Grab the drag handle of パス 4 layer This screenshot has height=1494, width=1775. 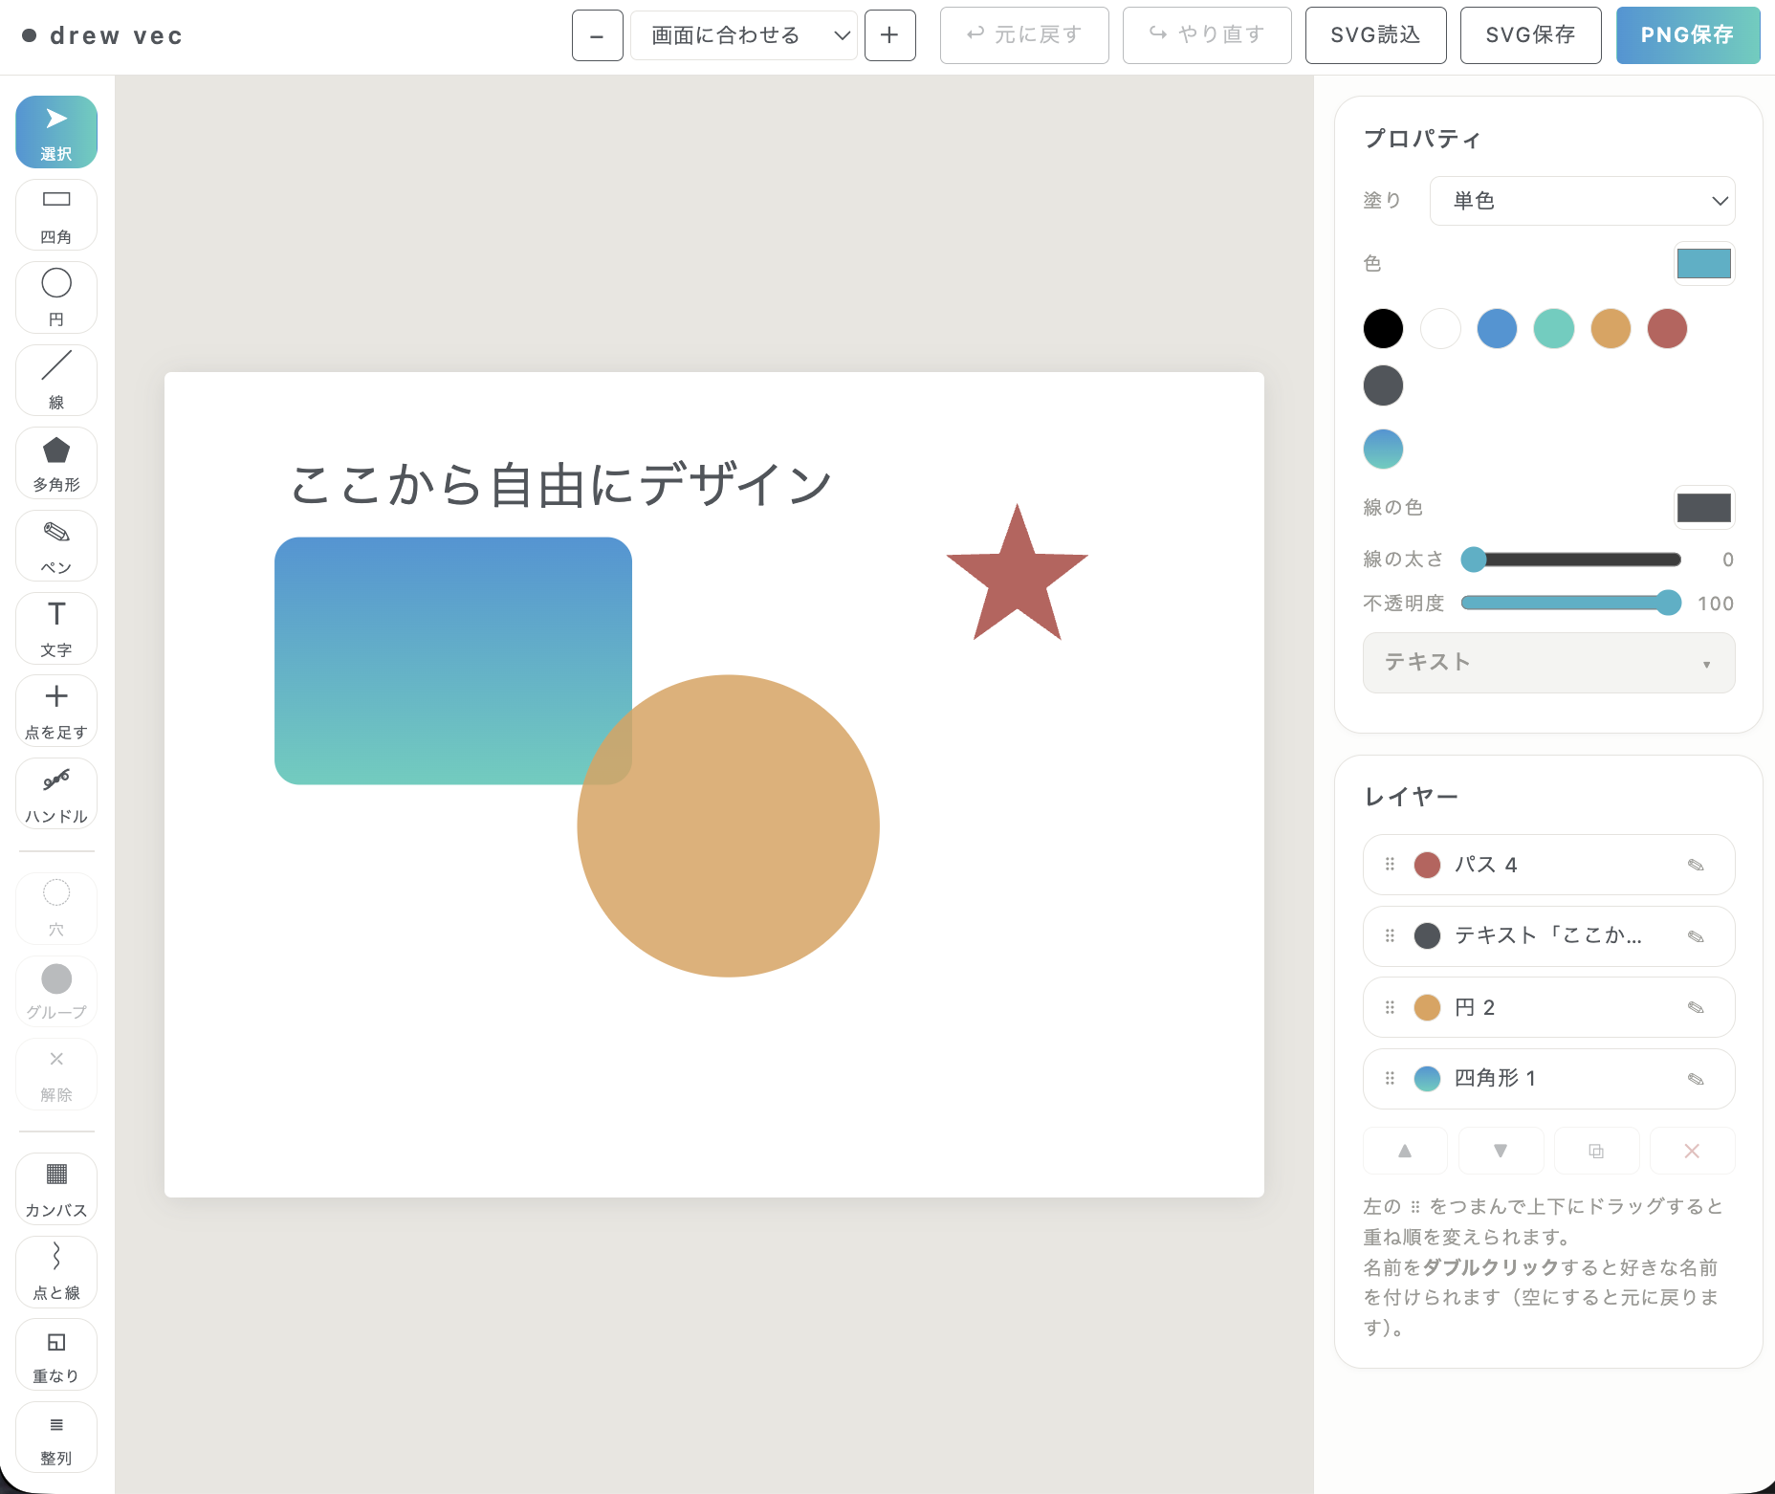pos(1391,865)
